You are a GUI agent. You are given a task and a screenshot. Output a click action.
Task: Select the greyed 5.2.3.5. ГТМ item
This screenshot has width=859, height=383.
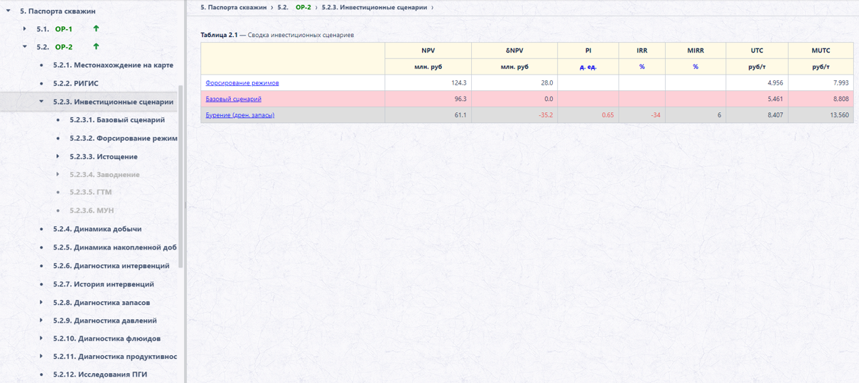point(91,192)
